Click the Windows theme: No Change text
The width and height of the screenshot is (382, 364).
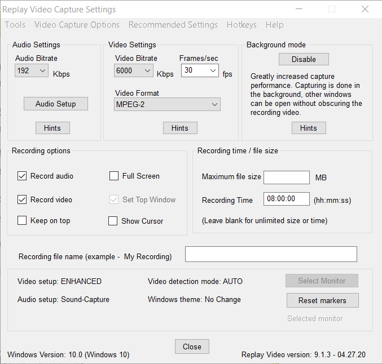(194, 299)
